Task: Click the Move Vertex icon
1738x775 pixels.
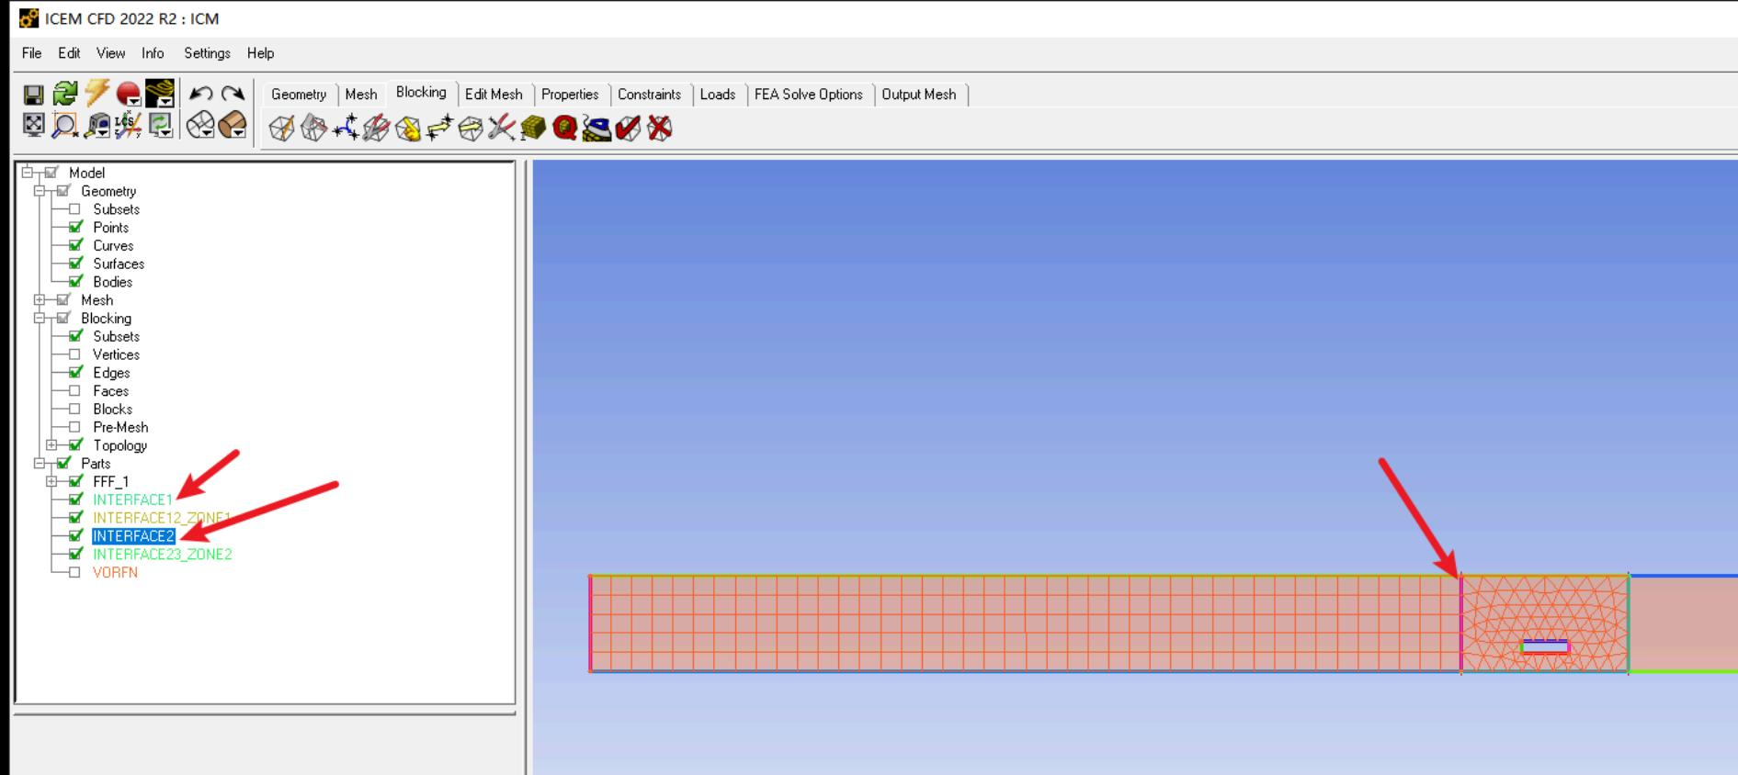Action: pos(439,129)
